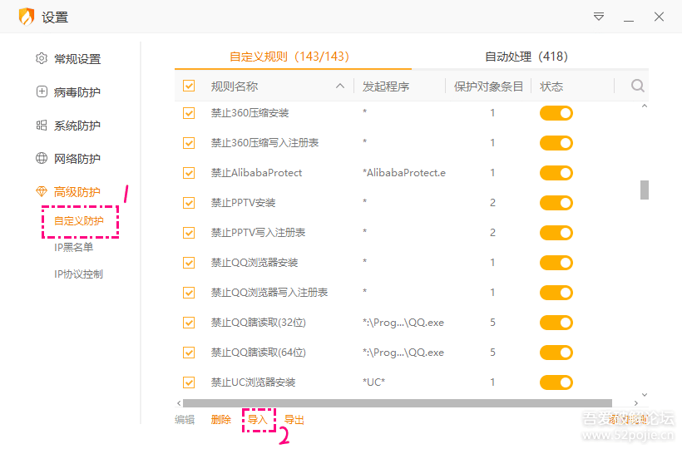Click the list scroll-up arrow
The width and height of the screenshot is (682, 449).
coord(645,106)
